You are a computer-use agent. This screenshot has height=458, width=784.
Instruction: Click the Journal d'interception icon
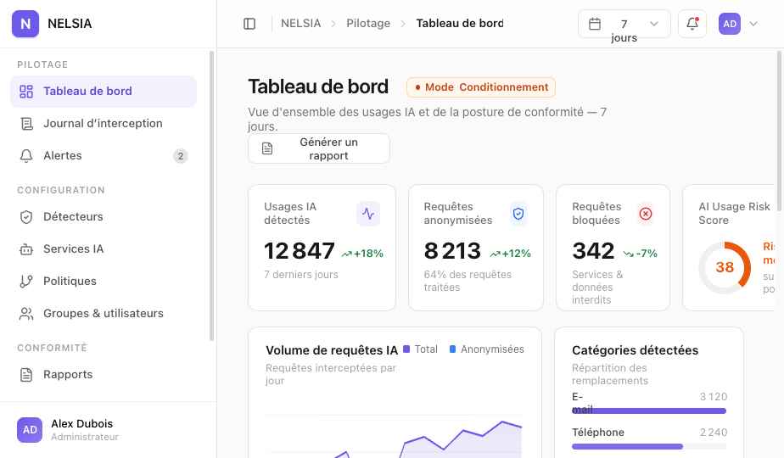pos(26,124)
